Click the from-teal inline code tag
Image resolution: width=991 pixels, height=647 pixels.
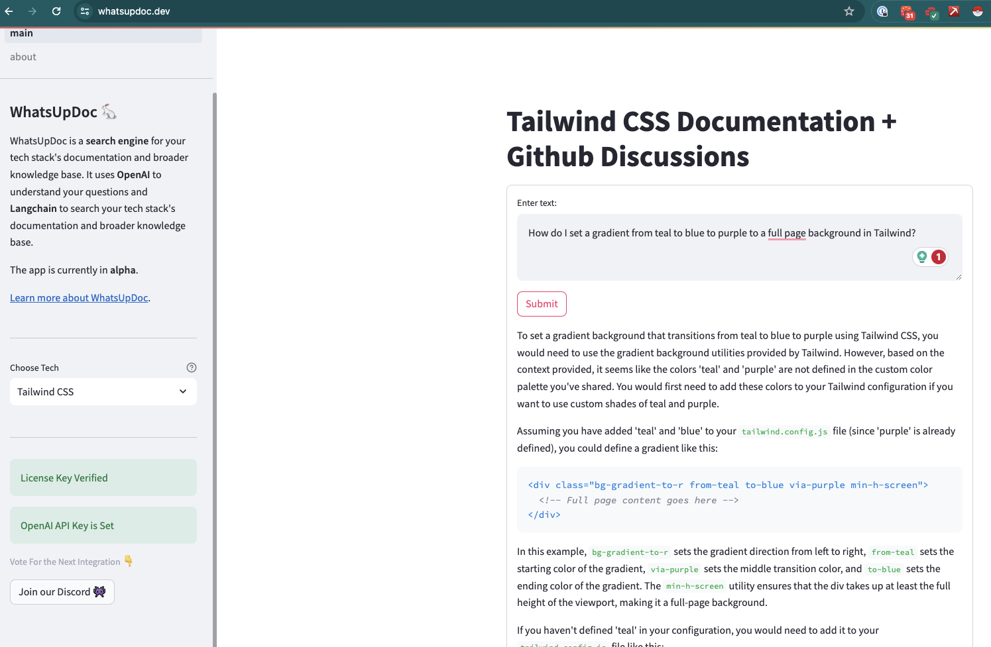point(893,552)
